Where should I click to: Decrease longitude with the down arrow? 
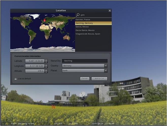(46, 67)
